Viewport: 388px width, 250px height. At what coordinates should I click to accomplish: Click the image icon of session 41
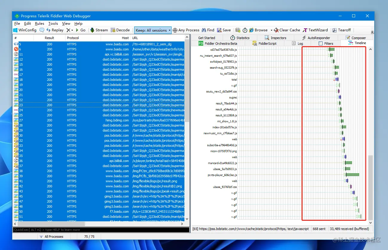pos(16,181)
